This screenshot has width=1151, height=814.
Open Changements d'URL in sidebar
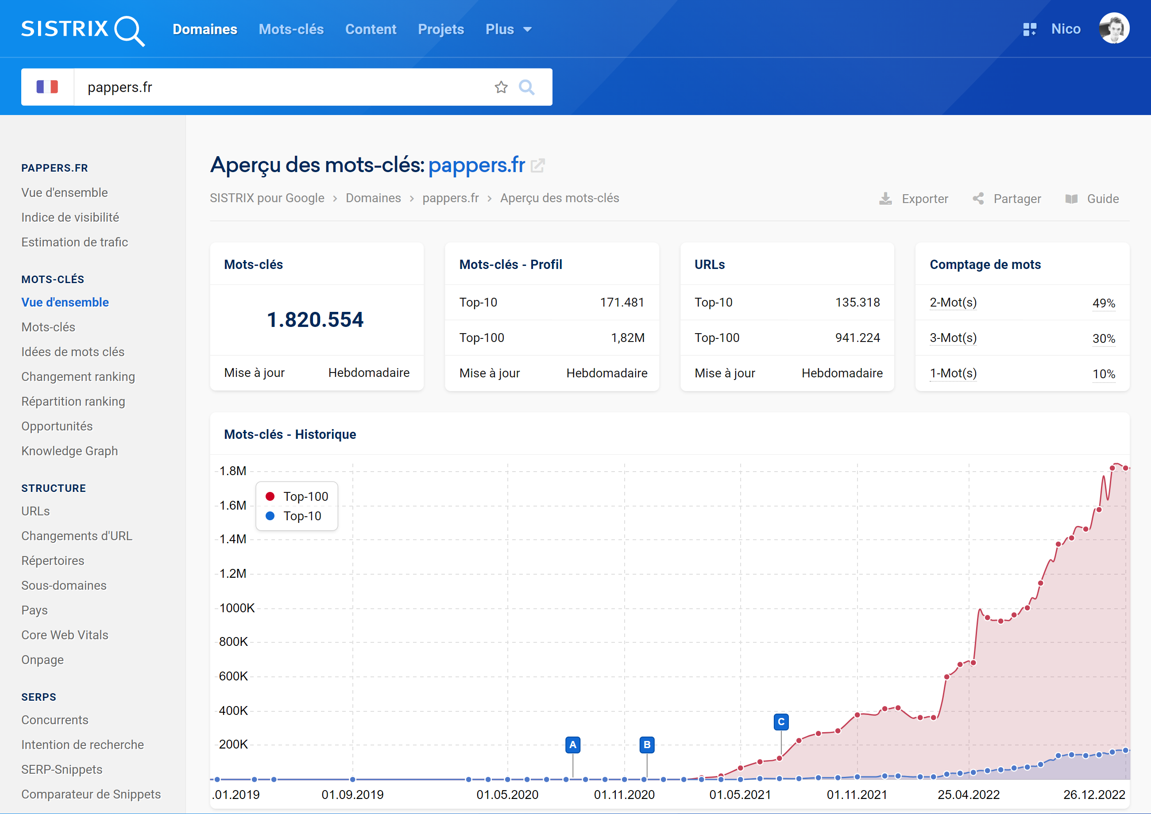[x=77, y=536]
